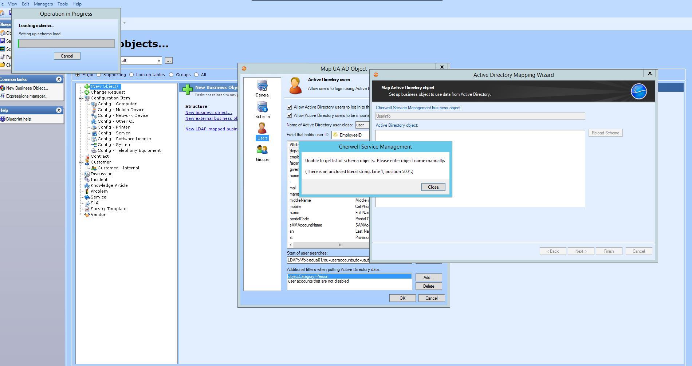Open the Managers menu
The height and width of the screenshot is (366, 692).
coord(43,4)
